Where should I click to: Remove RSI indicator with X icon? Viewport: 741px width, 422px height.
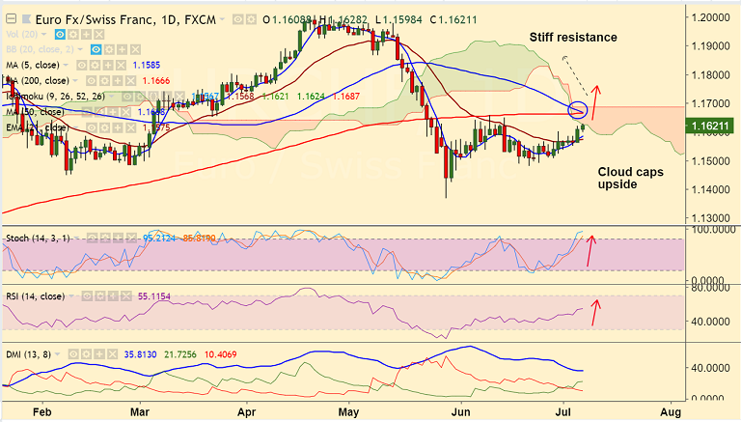pos(125,296)
